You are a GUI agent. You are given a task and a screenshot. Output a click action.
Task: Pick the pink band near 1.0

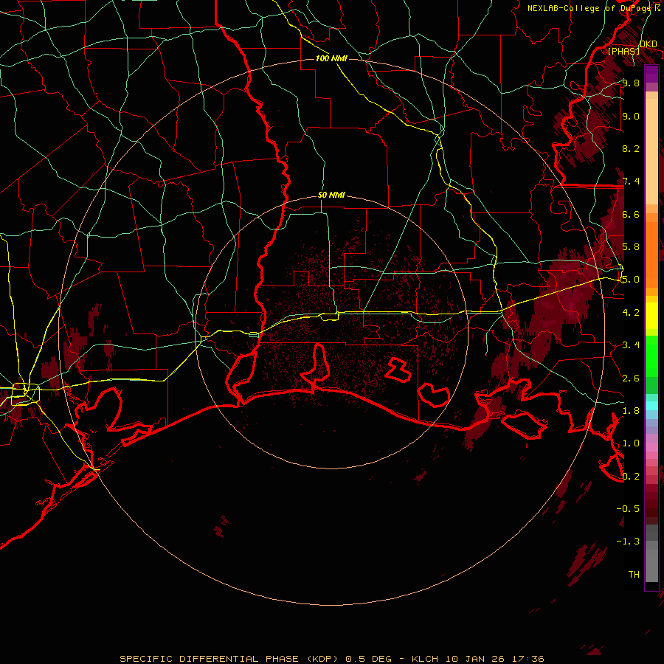pyautogui.click(x=651, y=447)
